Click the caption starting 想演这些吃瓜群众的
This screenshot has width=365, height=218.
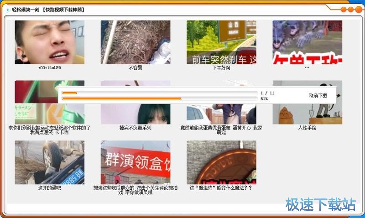tap(135, 190)
